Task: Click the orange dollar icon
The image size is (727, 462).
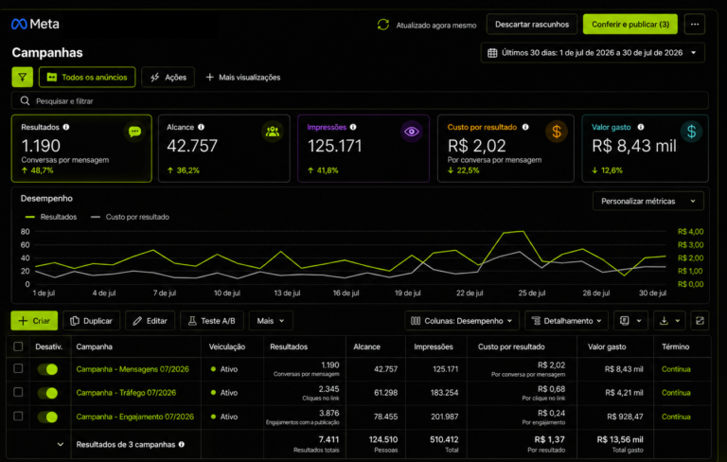Action: pos(557,132)
